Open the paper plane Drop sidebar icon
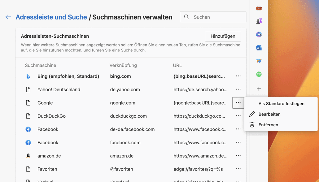 [x=259, y=61]
